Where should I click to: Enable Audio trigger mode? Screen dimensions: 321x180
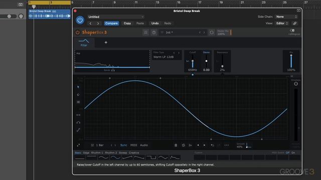tap(144, 145)
